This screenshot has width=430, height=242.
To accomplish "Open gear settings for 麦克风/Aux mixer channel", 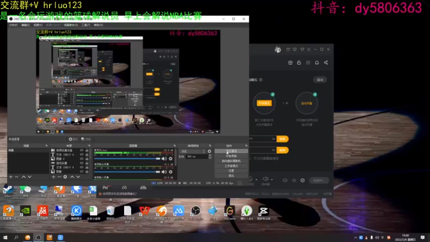I will (170, 159).
